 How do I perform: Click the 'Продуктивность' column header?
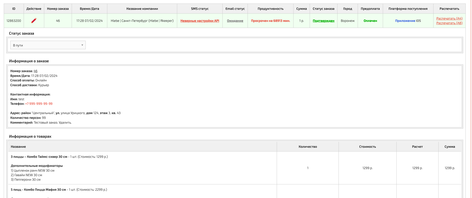coord(270,9)
